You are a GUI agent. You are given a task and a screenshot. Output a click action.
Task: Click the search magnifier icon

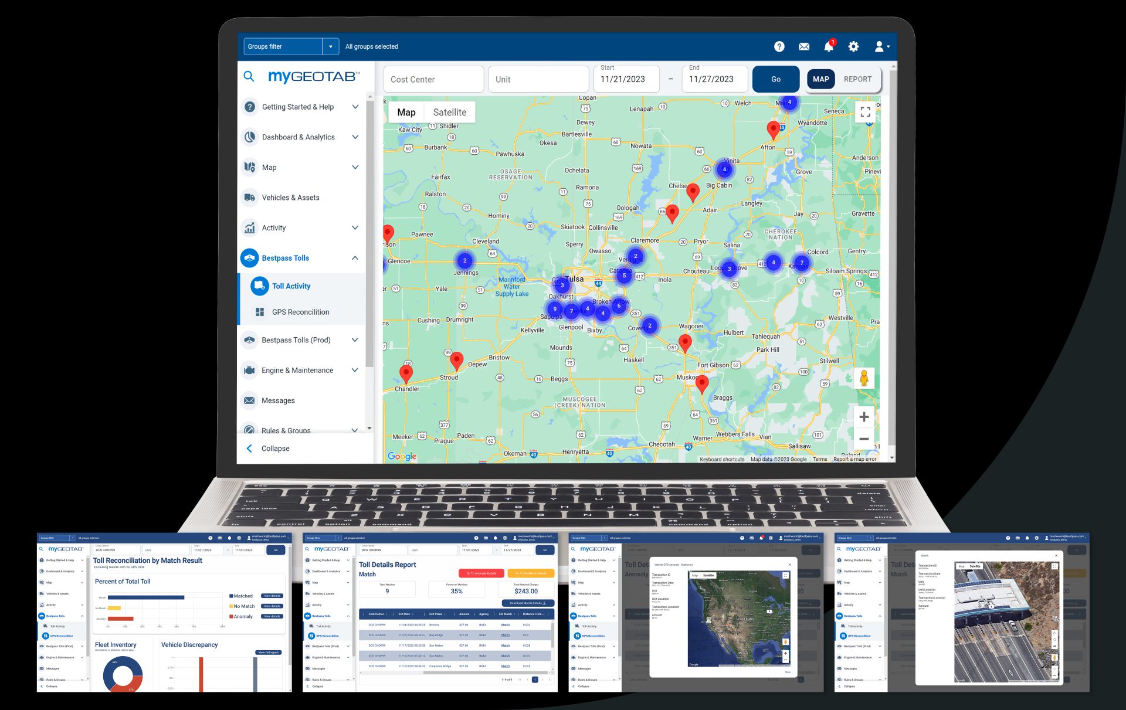(249, 76)
